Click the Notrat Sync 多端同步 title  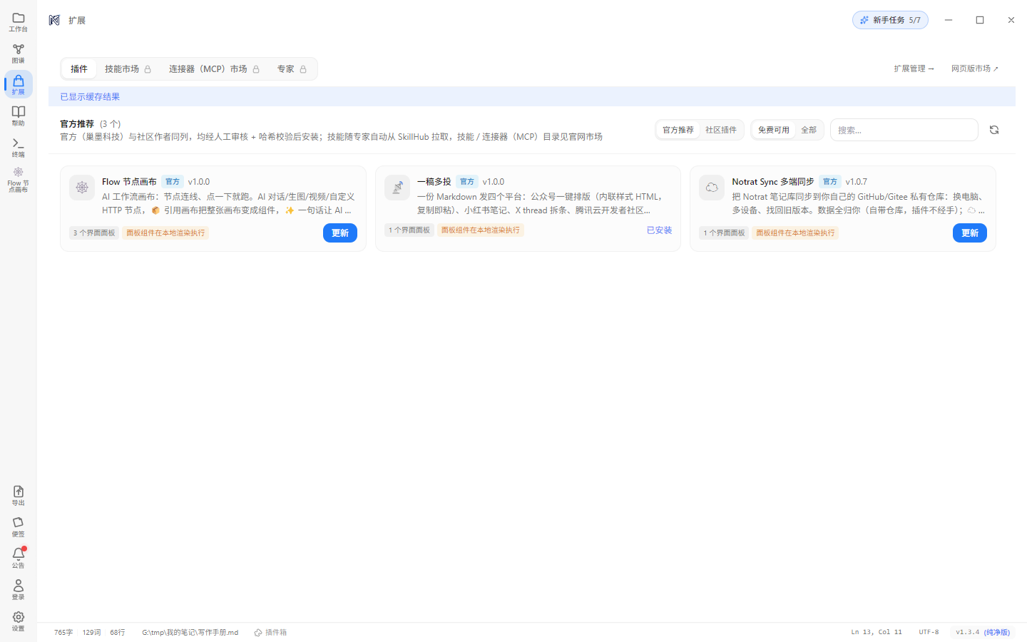pos(773,182)
